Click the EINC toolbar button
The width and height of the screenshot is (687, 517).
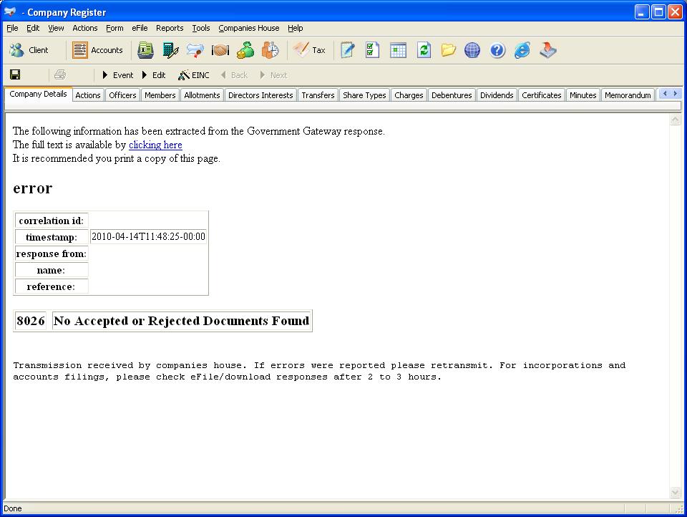(194, 75)
